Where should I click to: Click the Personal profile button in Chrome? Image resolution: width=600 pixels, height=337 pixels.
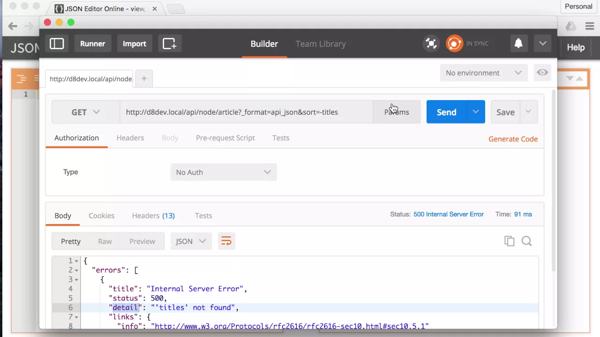[578, 7]
